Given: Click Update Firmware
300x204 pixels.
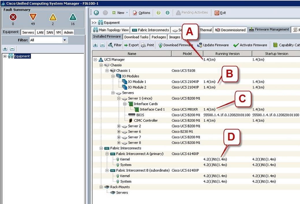Looking at the screenshot, I should 213,45.
